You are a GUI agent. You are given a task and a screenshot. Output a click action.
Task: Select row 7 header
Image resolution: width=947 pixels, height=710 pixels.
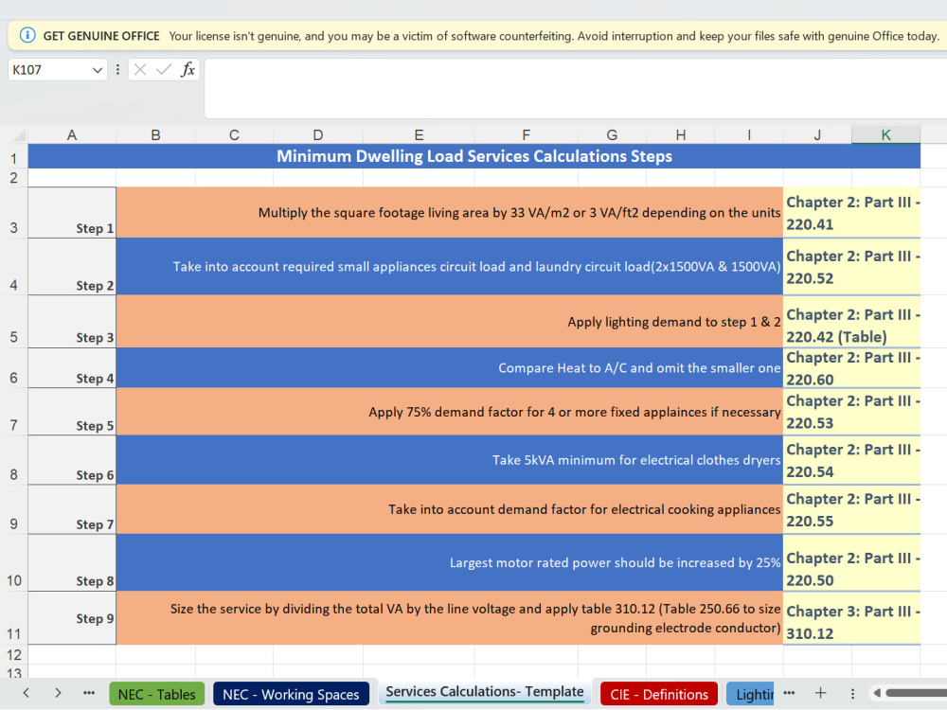[x=14, y=411]
